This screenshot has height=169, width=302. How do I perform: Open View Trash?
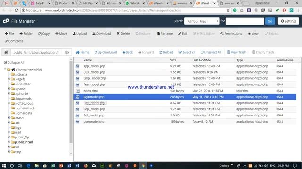[x=237, y=52]
